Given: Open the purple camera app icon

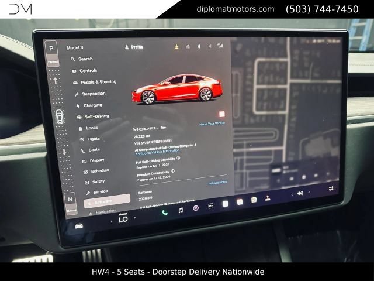Looking at the screenshot, I should tap(196, 208).
